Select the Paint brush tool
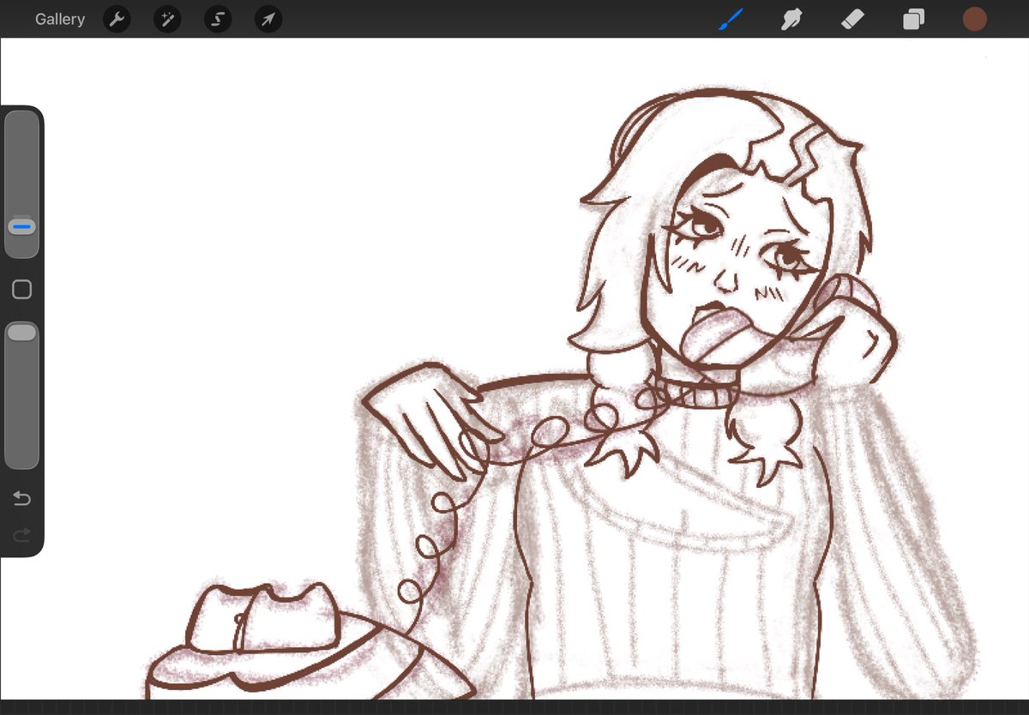 click(x=731, y=19)
